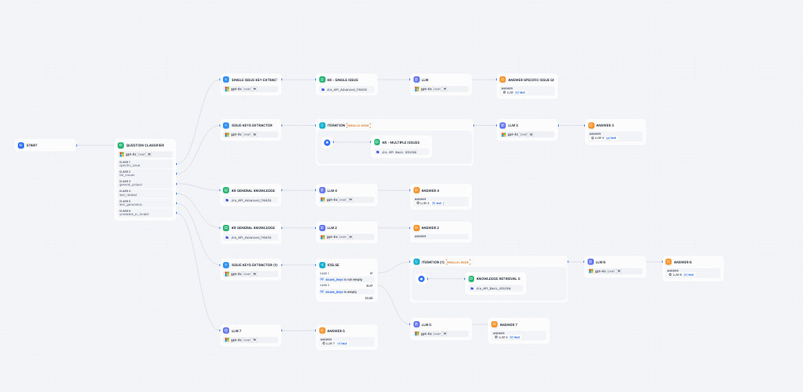803x392 pixels.
Task: Select CLASS 6 unrelated_or_invalid classifier row
Action: (144, 213)
